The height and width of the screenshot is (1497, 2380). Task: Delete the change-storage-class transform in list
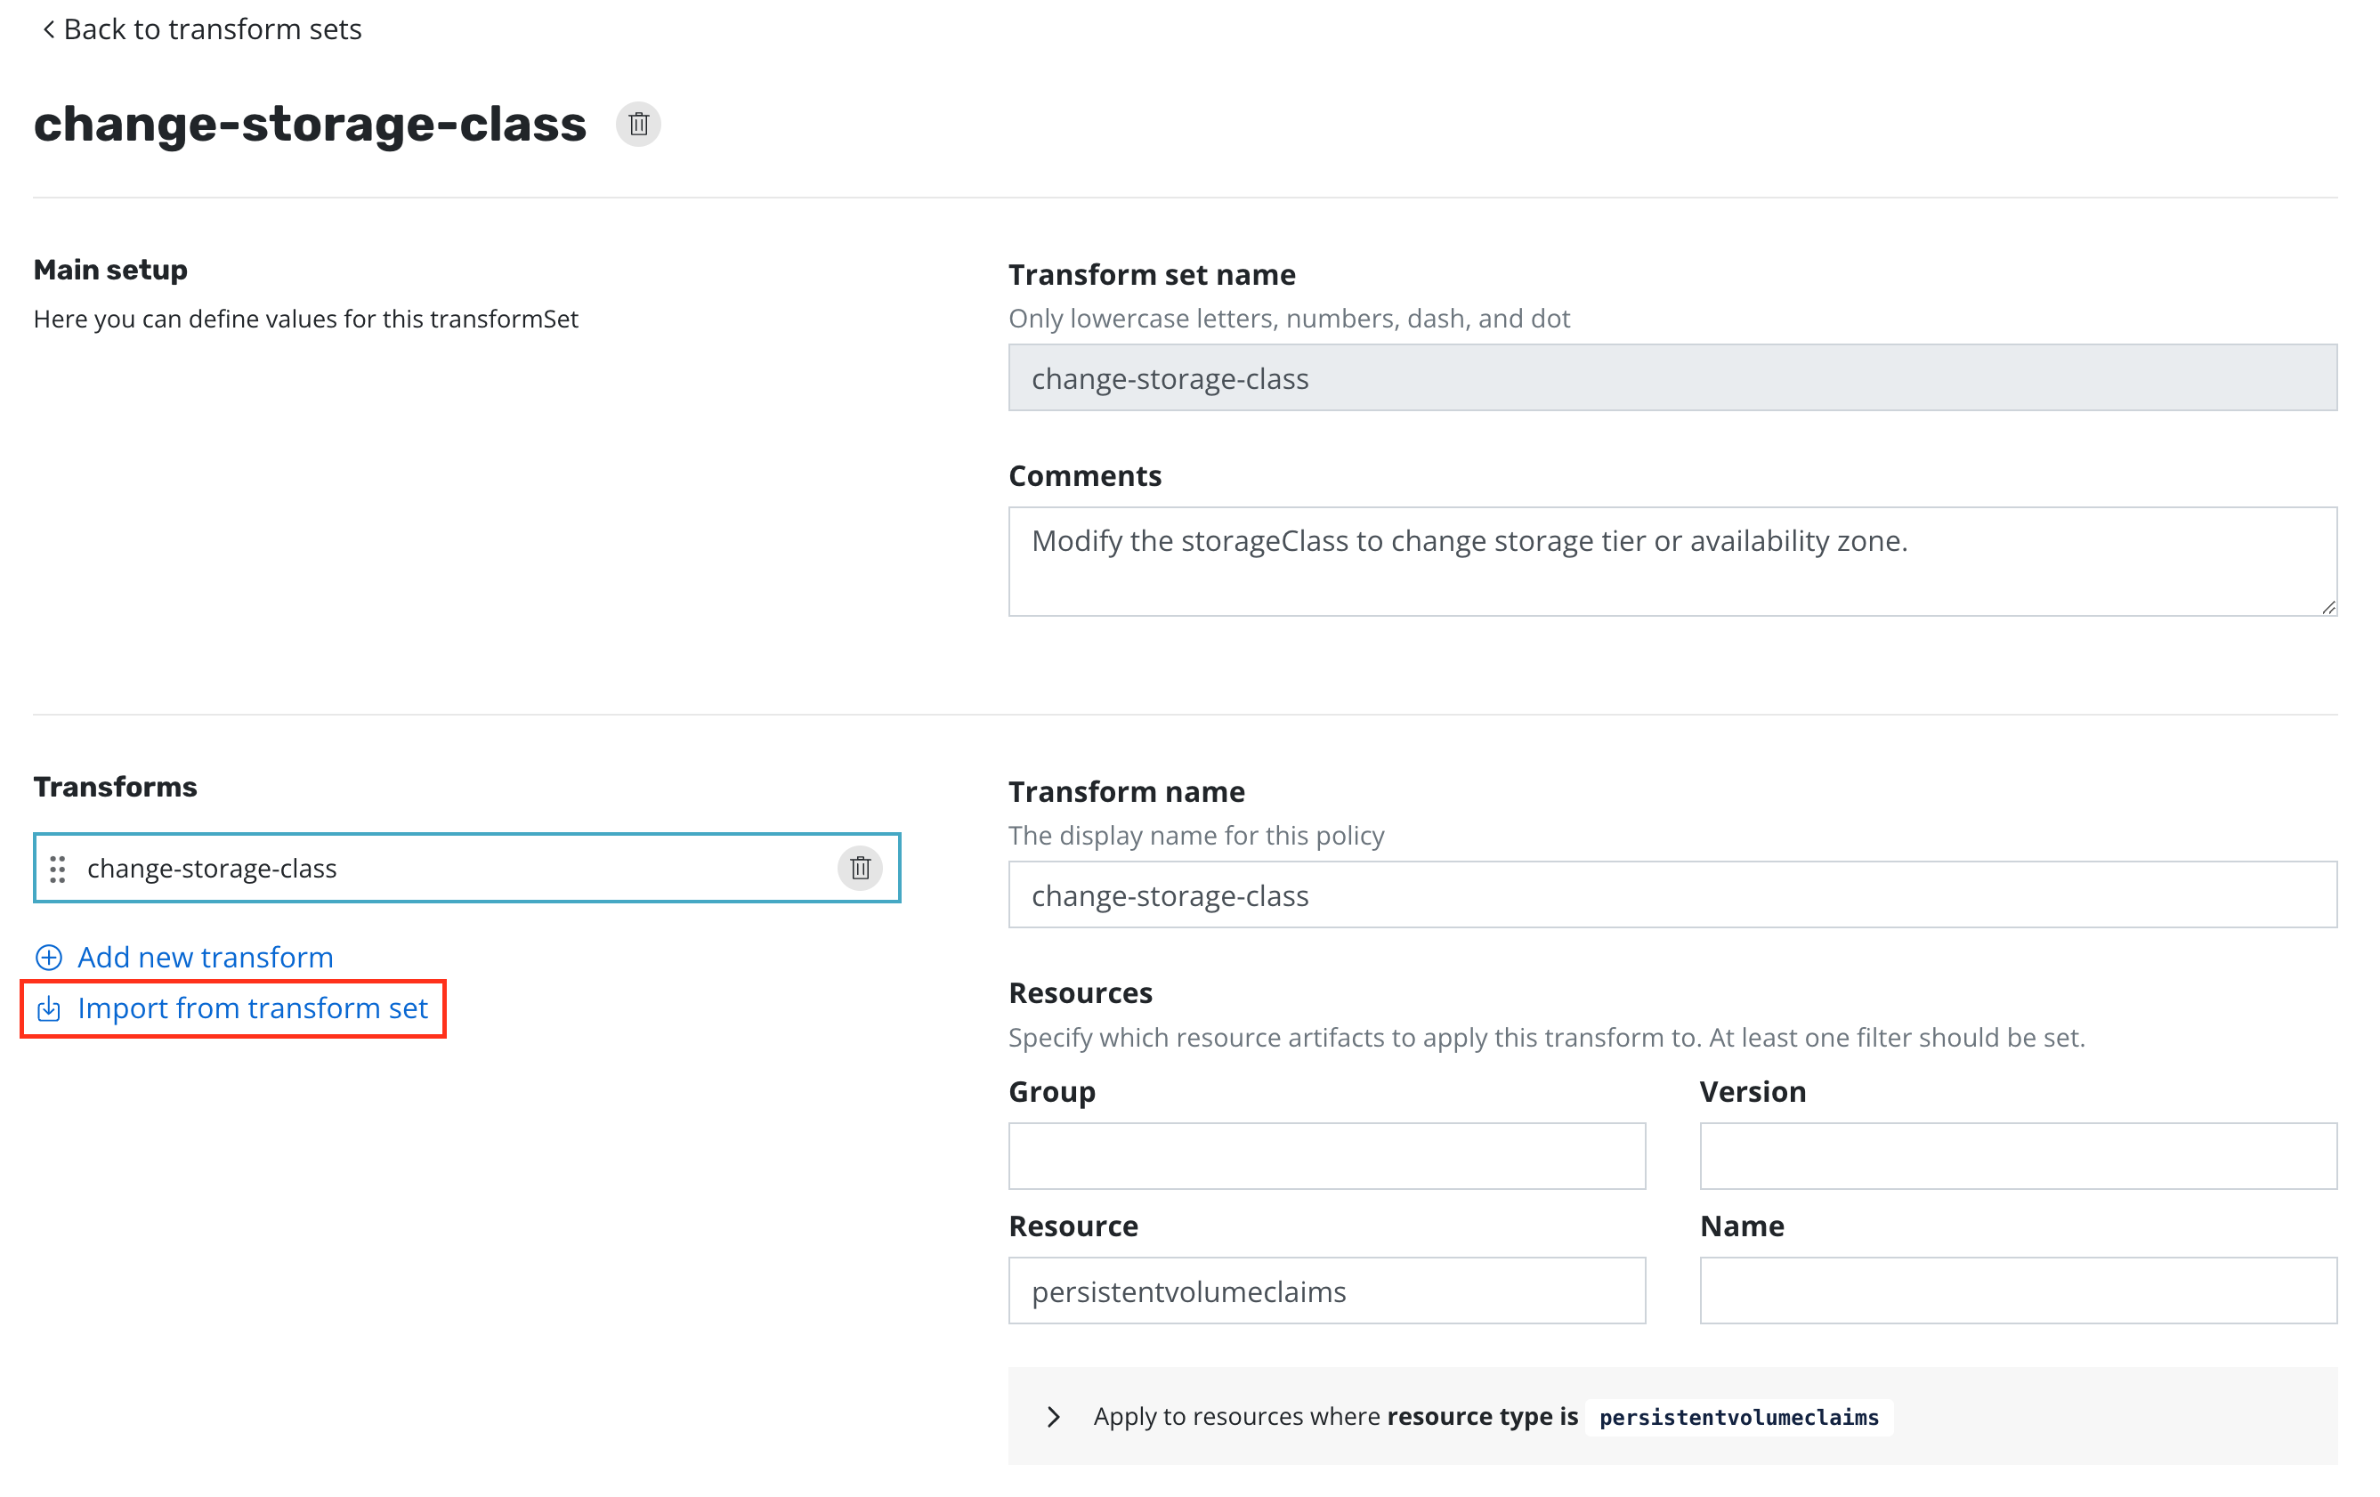[859, 868]
